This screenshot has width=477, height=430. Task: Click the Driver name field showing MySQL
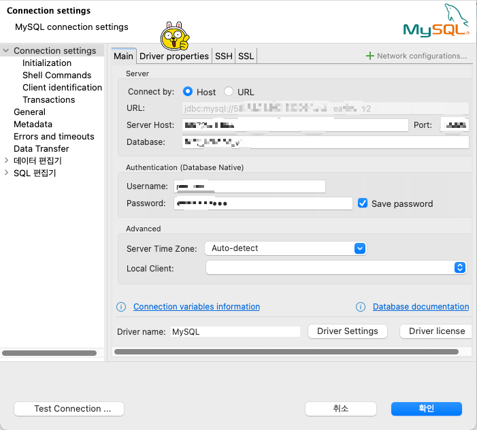tap(235, 331)
